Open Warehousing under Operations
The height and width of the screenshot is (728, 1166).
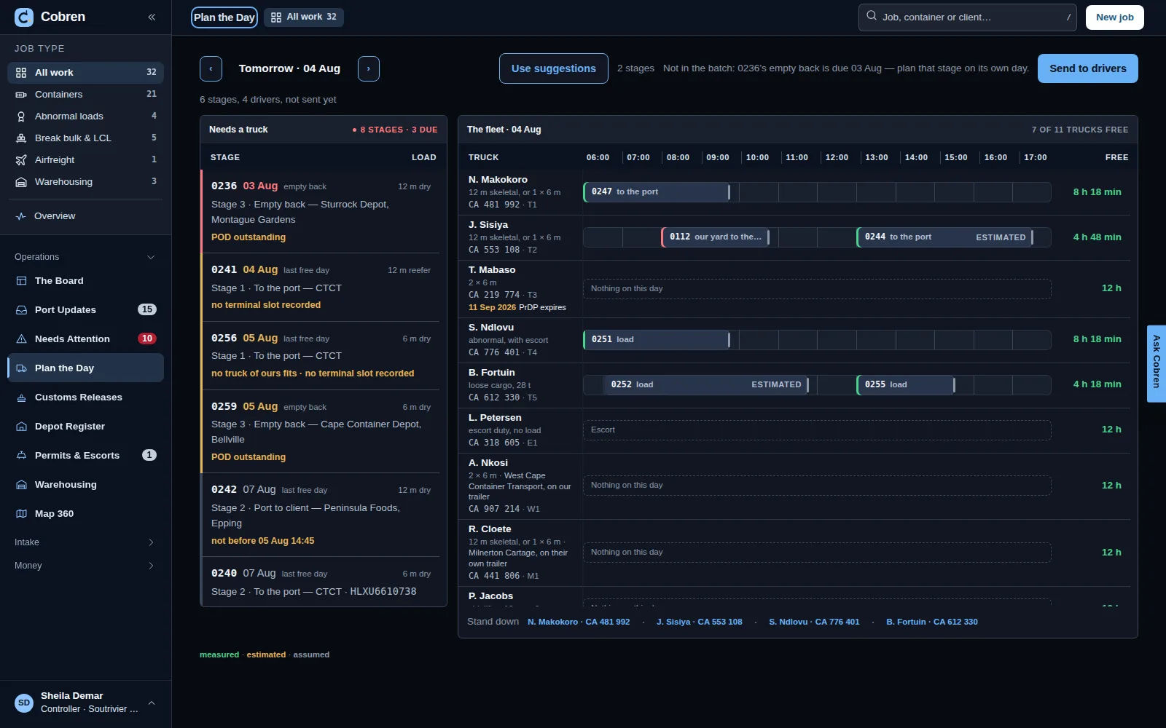click(x=85, y=485)
